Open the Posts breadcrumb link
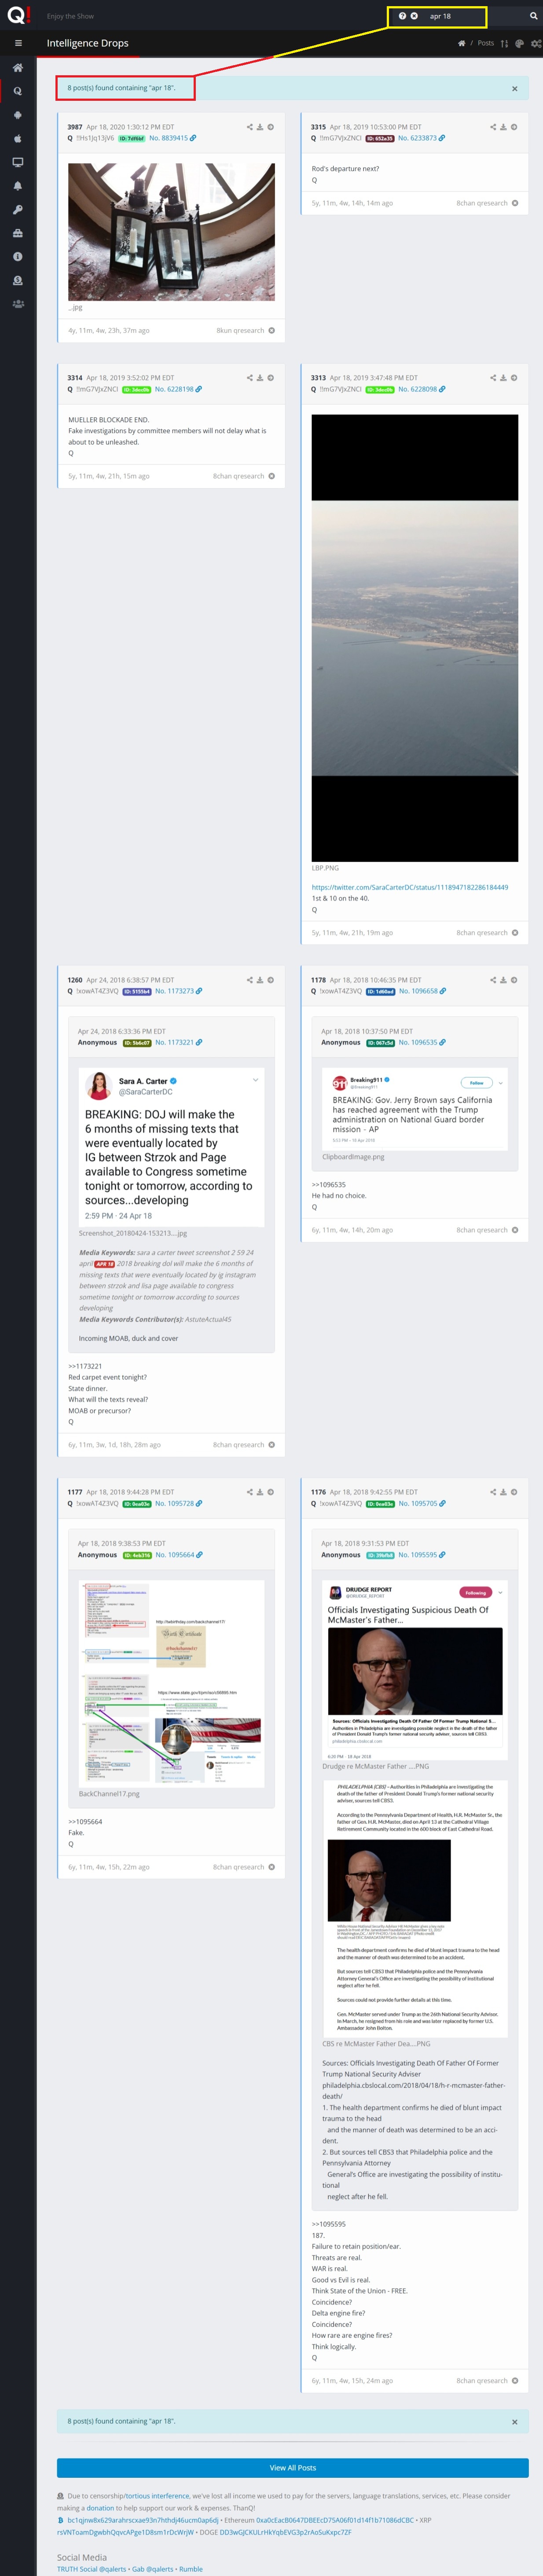The height and width of the screenshot is (2576, 543). (x=485, y=43)
